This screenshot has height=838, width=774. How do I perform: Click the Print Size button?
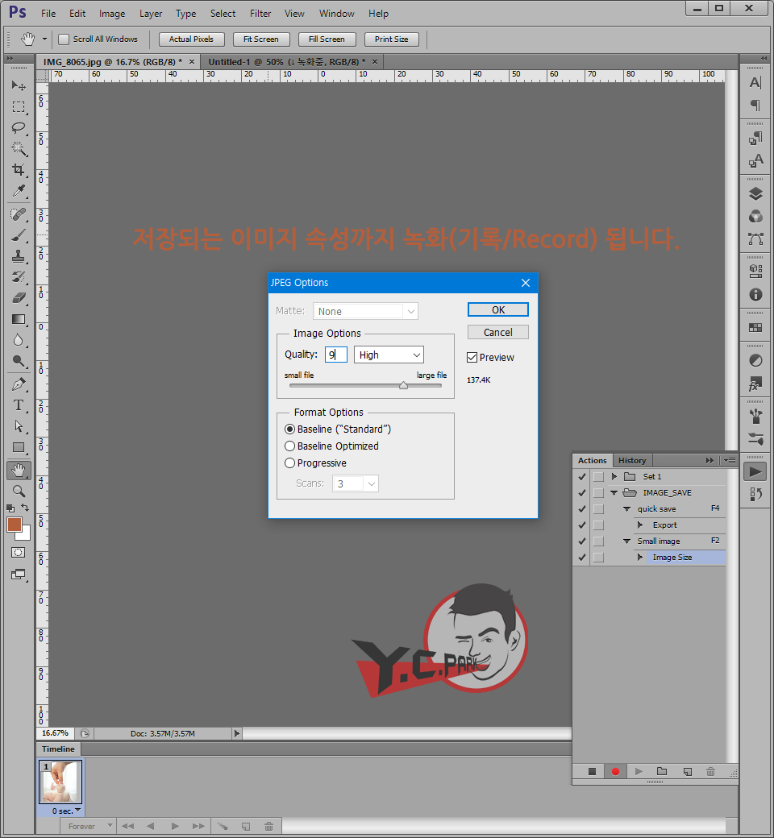tap(392, 39)
